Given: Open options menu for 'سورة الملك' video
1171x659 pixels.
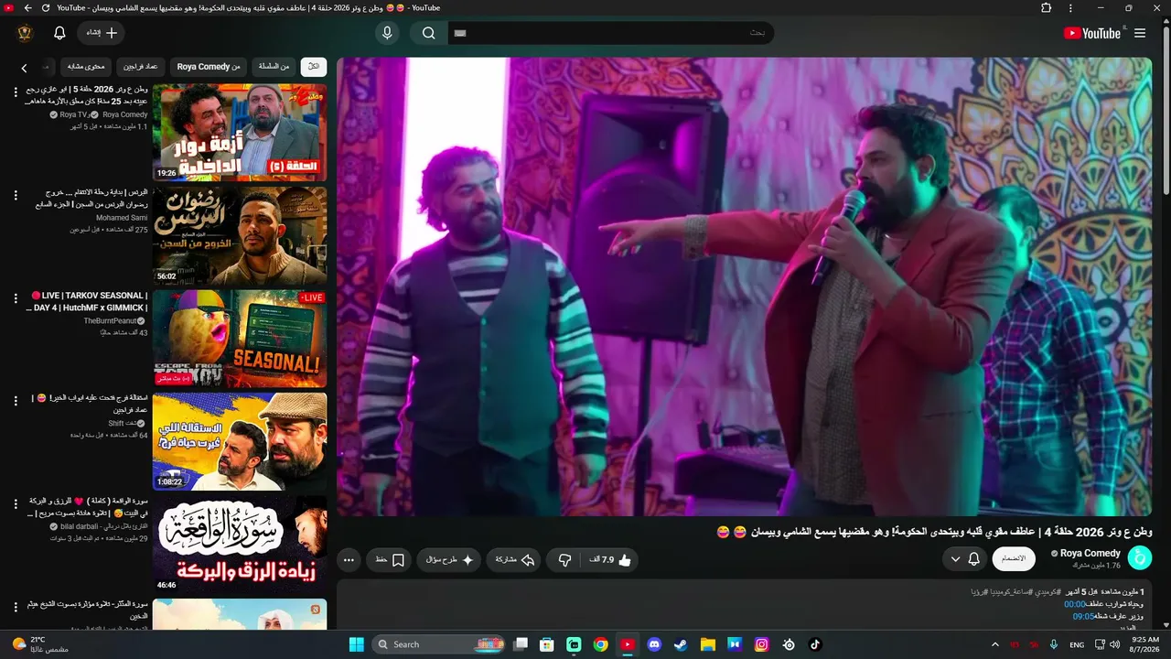Looking at the screenshot, I should [x=16, y=608].
